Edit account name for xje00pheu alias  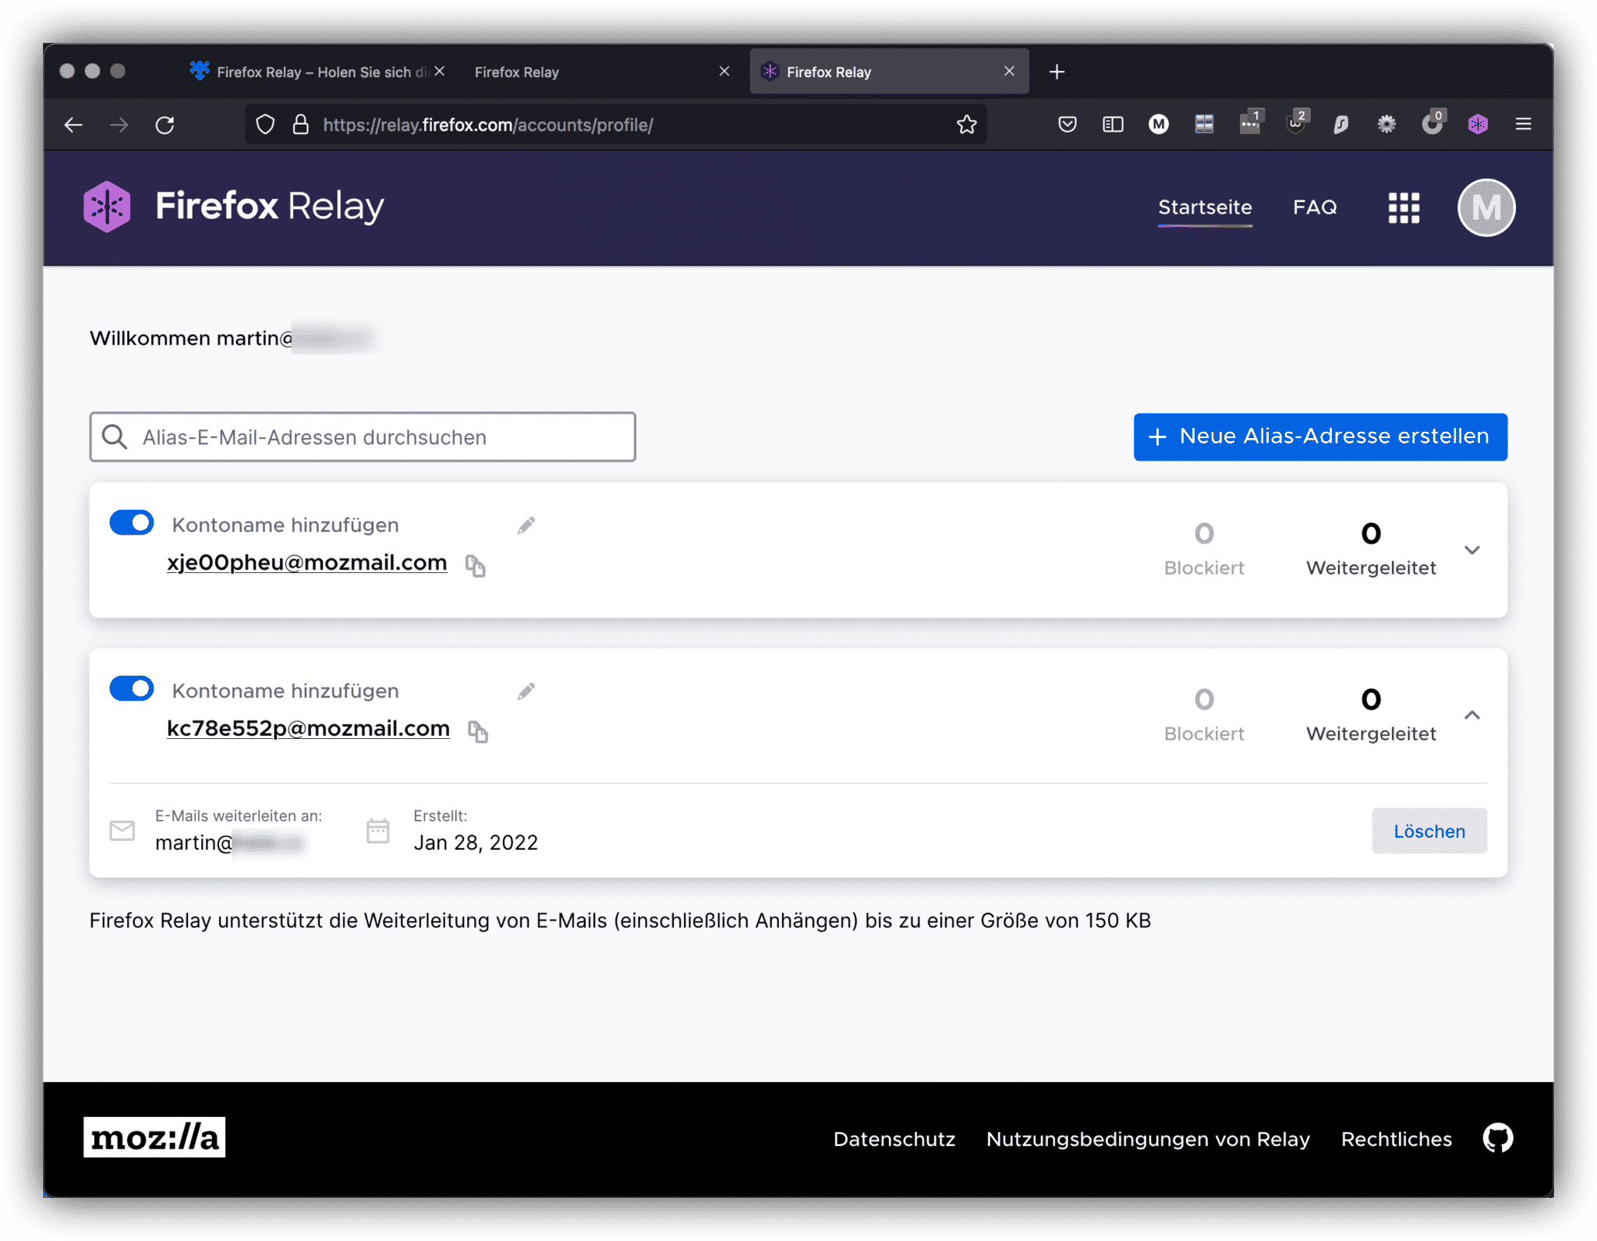(x=526, y=525)
